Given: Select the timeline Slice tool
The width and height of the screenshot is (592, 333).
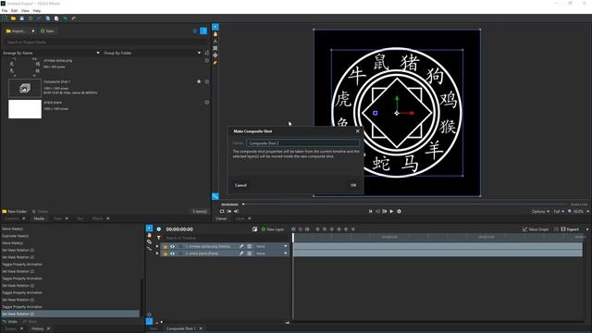Looking at the screenshot, I should click(149, 241).
